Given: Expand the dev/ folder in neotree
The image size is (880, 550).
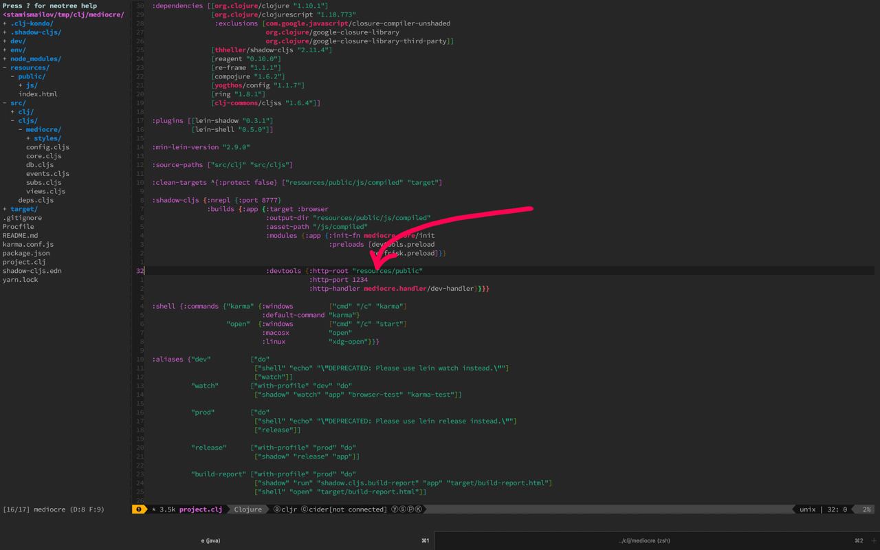Looking at the screenshot, I should coord(14,41).
